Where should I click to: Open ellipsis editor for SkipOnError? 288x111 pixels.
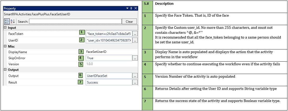click(135, 58)
